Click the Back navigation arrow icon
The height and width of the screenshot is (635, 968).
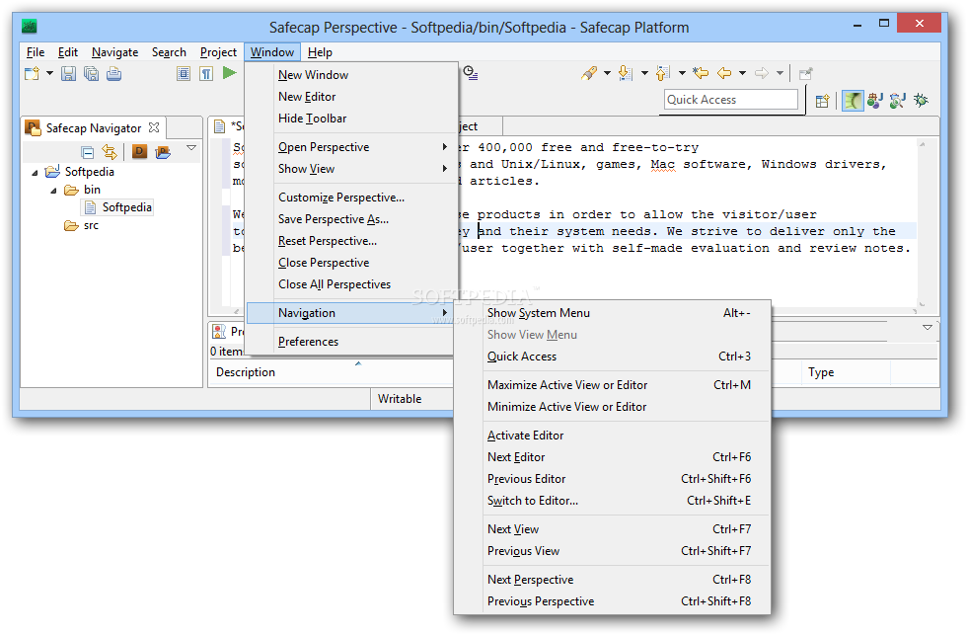[724, 73]
